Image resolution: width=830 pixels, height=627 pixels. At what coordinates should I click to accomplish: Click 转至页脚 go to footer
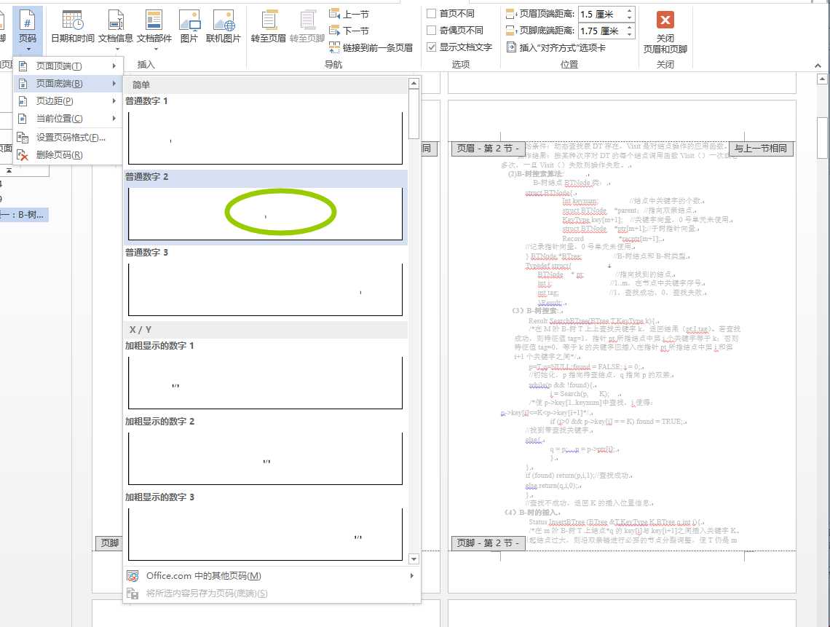pyautogui.click(x=307, y=27)
